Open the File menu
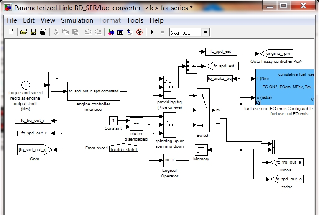Screen dimensions: 319x215 pos(12,20)
